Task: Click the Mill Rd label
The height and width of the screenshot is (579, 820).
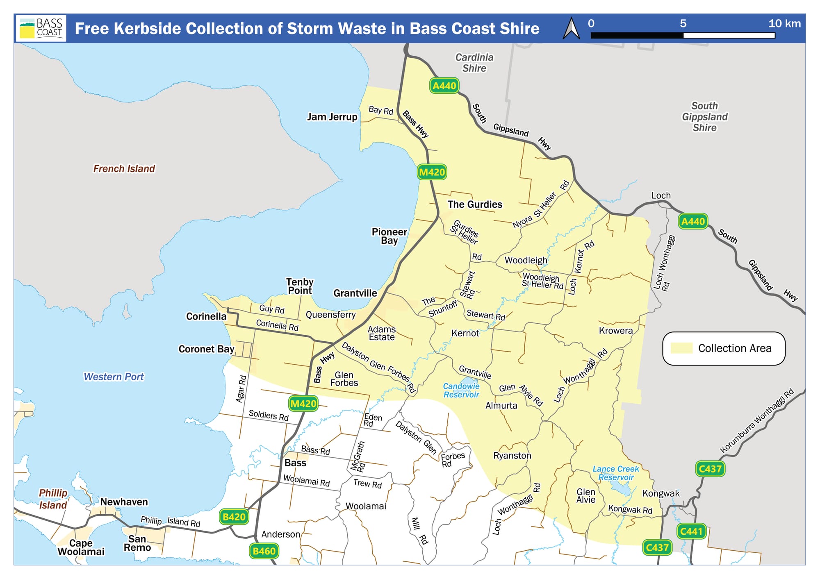Action: (420, 531)
